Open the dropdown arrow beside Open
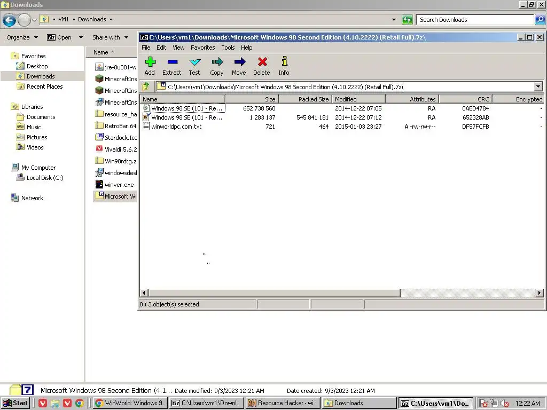Viewport: 547px width, 410px height. (x=81, y=37)
